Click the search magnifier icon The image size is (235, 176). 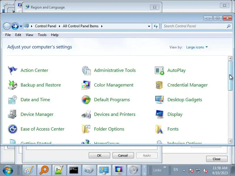(229, 26)
